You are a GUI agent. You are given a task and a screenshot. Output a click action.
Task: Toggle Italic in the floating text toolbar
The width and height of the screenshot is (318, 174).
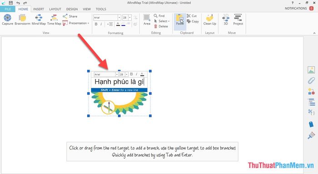pos(136,74)
